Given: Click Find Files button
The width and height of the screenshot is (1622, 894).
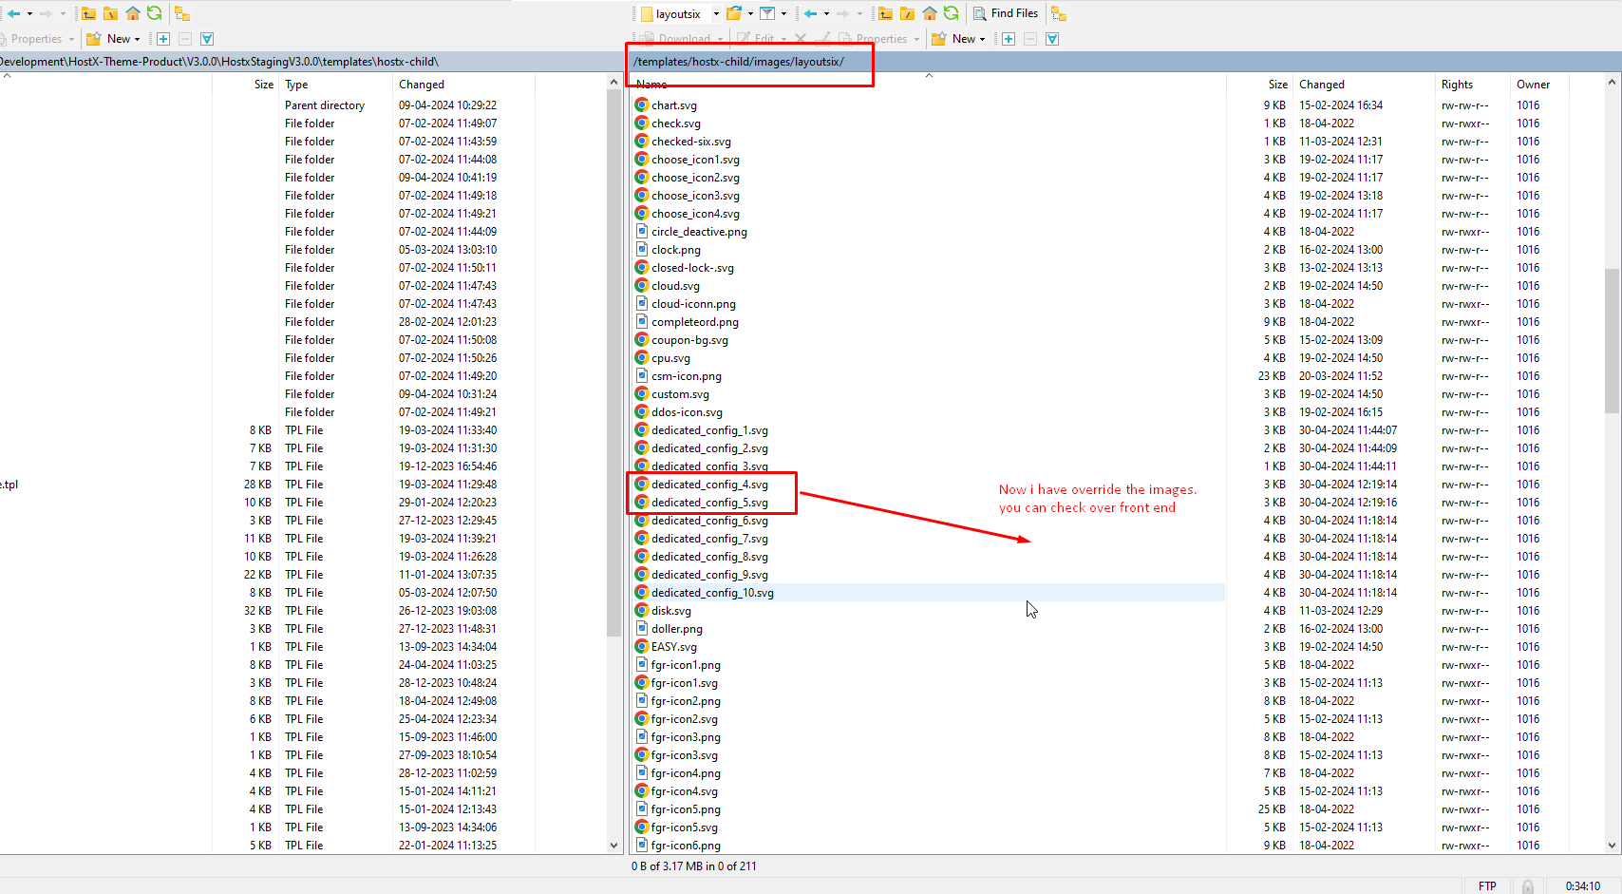Looking at the screenshot, I should (1006, 13).
